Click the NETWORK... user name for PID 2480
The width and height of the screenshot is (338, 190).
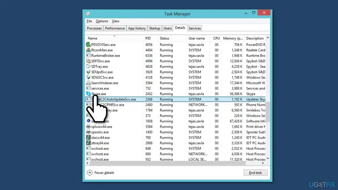pyautogui.click(x=198, y=105)
